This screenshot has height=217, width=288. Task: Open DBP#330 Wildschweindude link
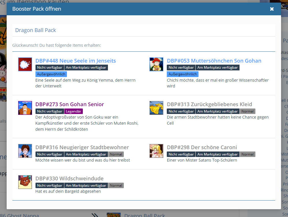click(x=69, y=179)
